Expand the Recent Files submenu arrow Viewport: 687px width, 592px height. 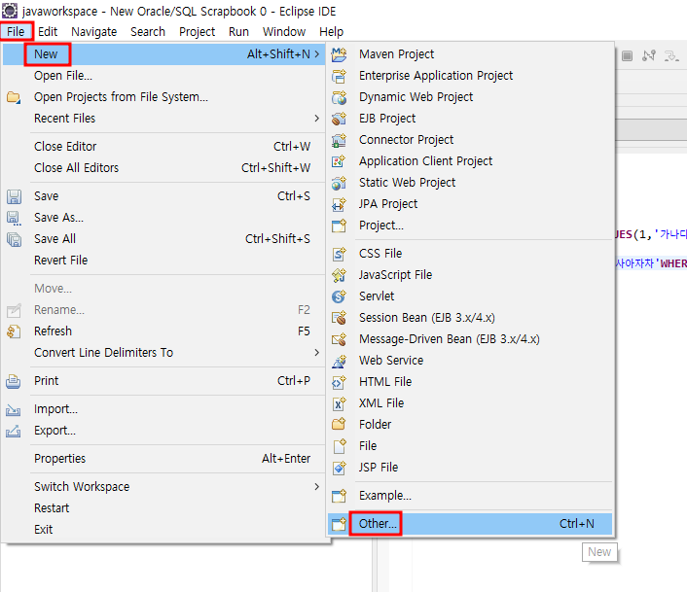(x=317, y=119)
